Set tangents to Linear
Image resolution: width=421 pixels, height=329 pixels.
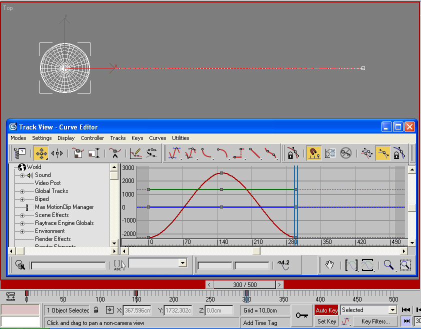coord(256,153)
